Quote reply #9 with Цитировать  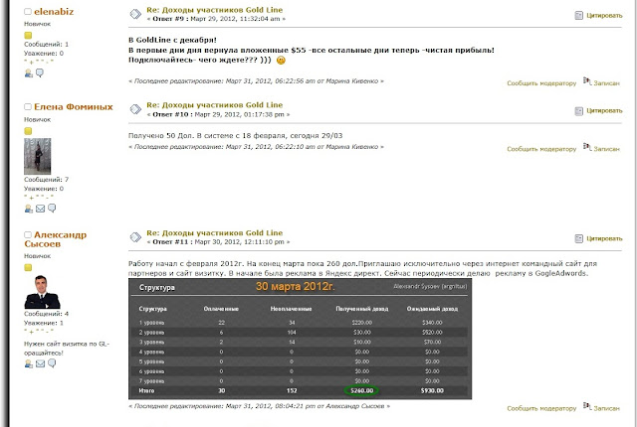tap(598, 16)
